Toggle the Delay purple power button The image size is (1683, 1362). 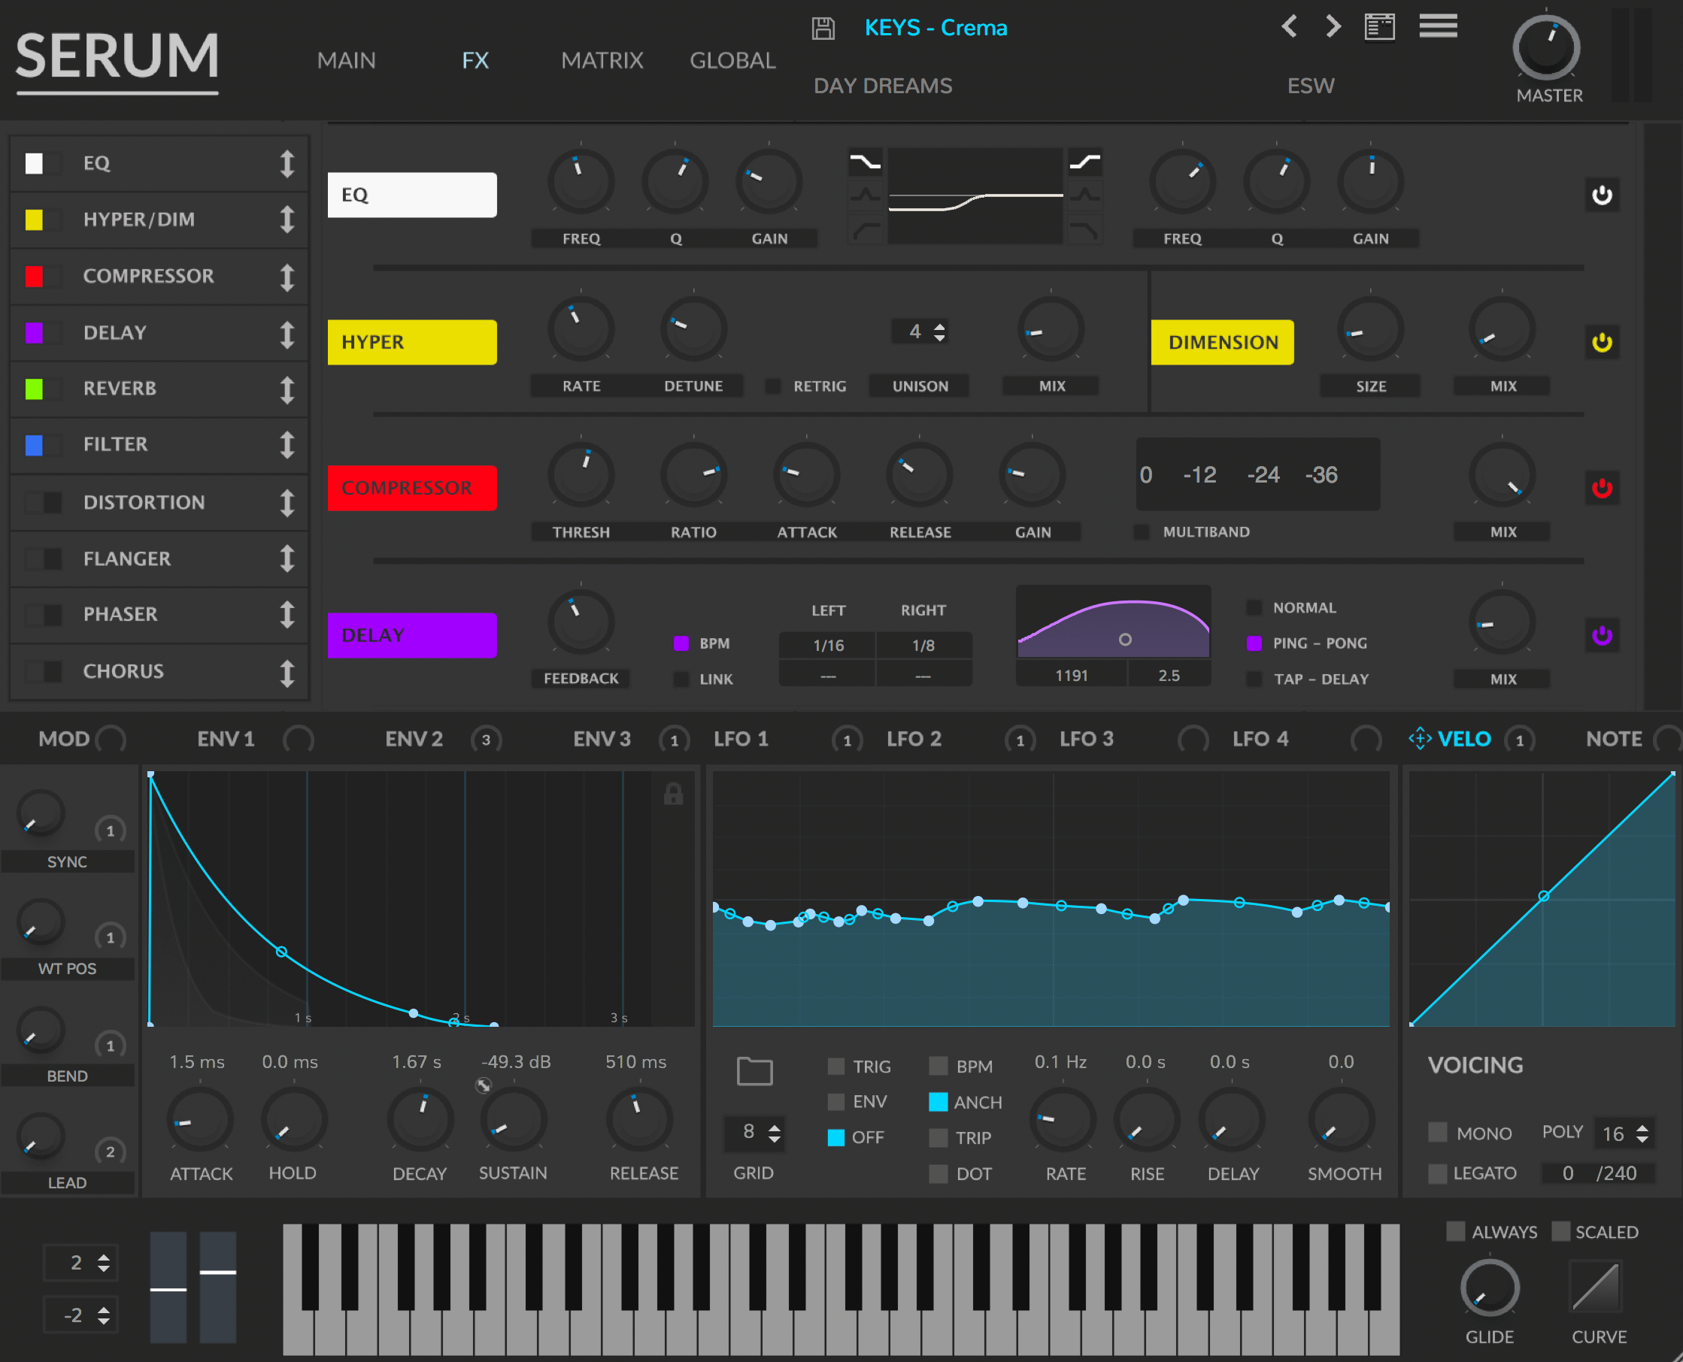coord(1601,634)
